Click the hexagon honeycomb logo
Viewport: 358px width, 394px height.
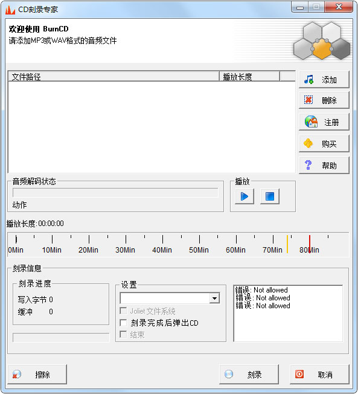pyautogui.click(x=322, y=40)
